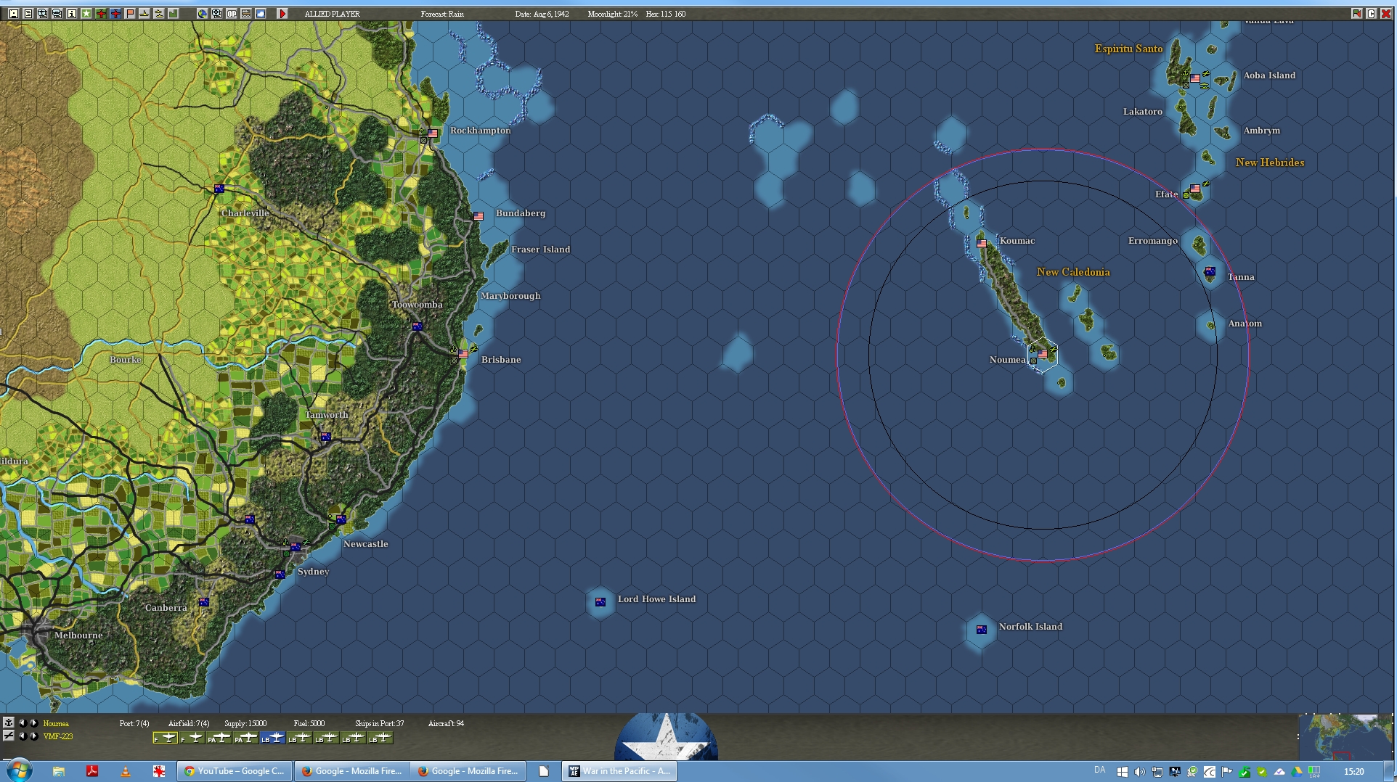This screenshot has height=782, width=1397.
Task: Click the Noumea base name link
Action: [x=56, y=723]
